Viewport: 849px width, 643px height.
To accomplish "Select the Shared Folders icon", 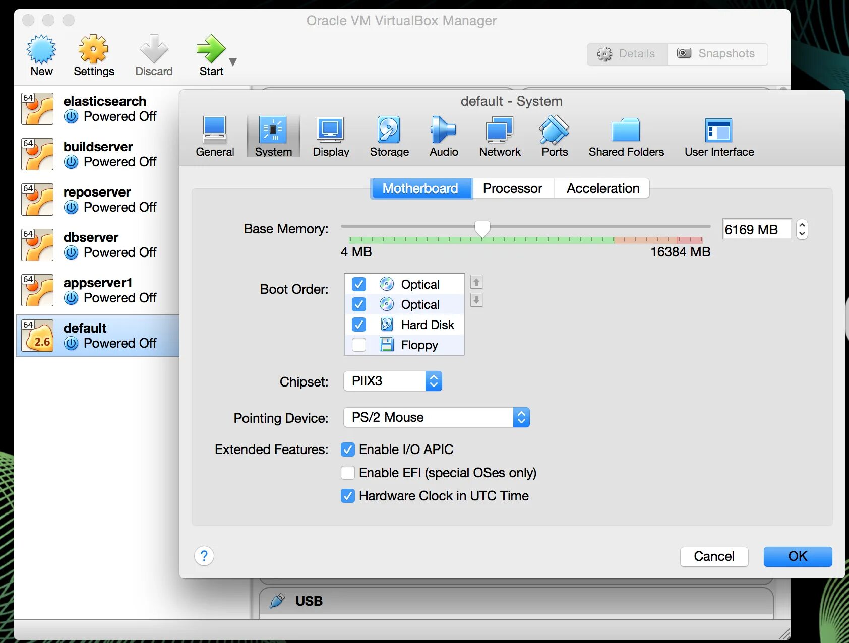I will (x=626, y=135).
